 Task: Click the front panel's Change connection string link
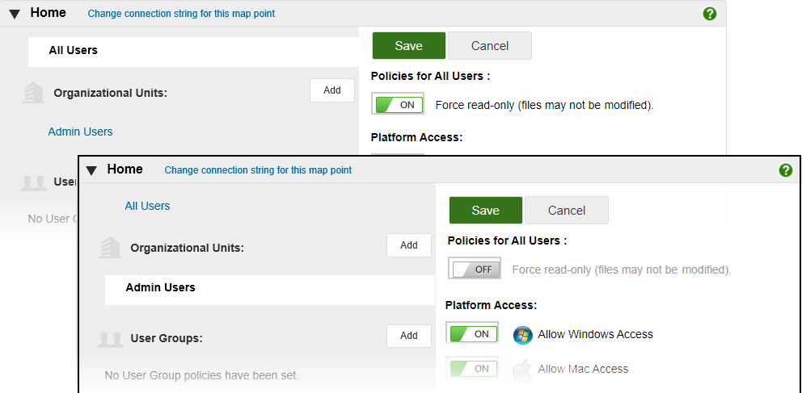pyautogui.click(x=258, y=170)
